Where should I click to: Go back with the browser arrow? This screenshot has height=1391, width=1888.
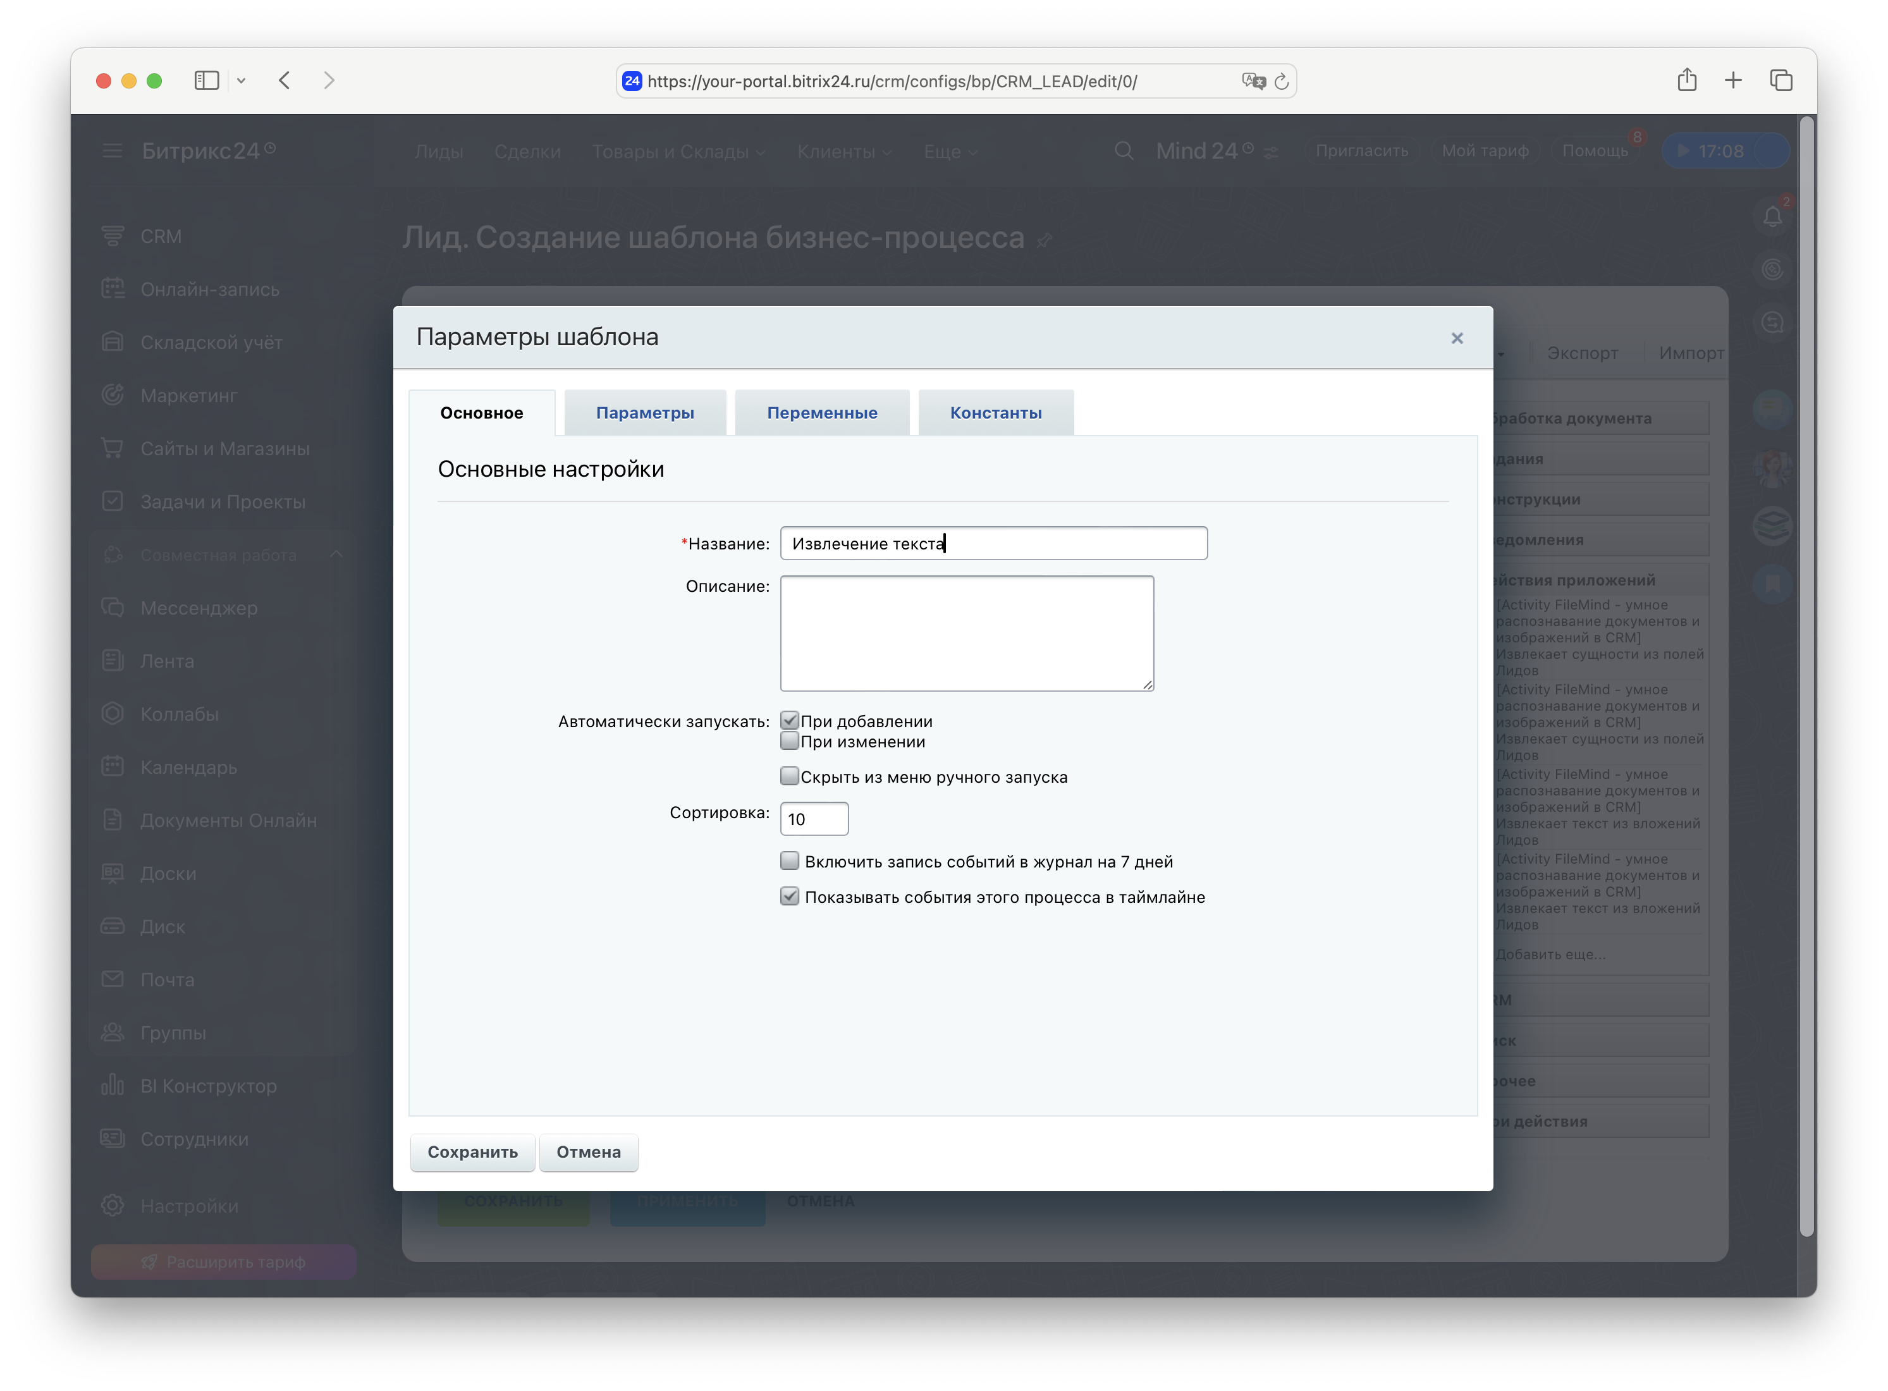tap(285, 81)
